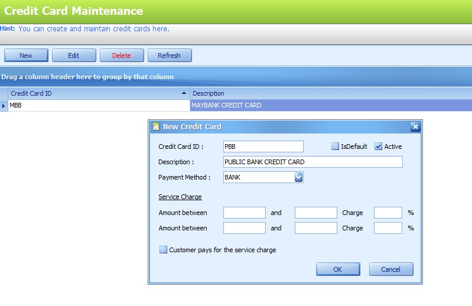Viewport: 472px width, 306px height.
Task: Refresh the credit card list
Action: (x=169, y=56)
